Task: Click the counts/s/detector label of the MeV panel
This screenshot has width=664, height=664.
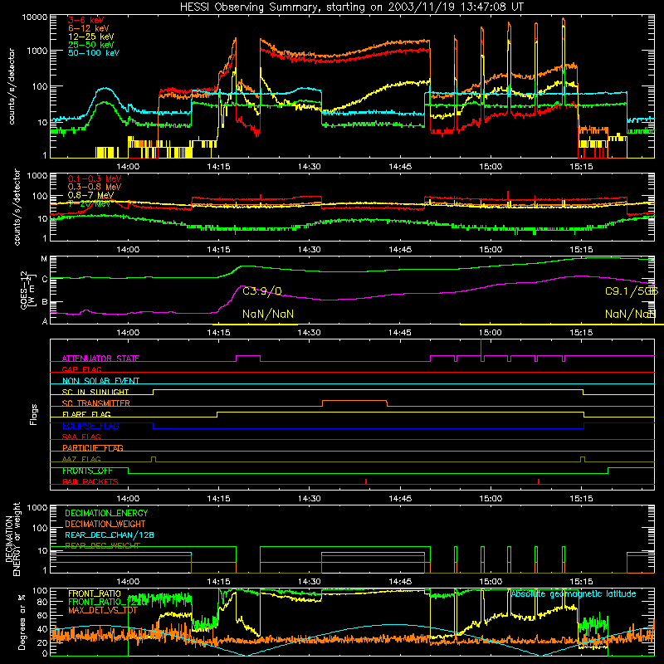Action: point(17,207)
